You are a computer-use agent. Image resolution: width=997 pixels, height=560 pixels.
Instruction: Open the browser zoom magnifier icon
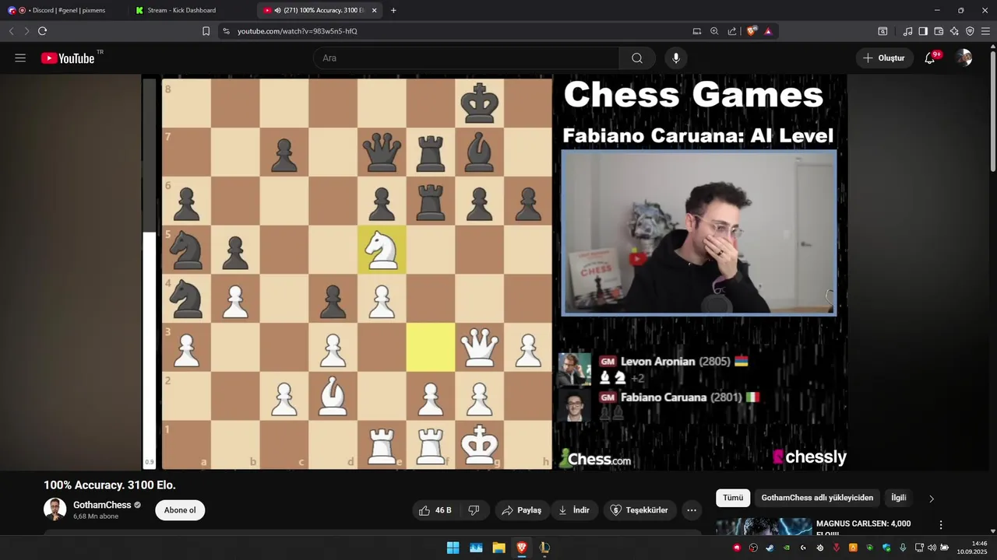[x=714, y=31]
